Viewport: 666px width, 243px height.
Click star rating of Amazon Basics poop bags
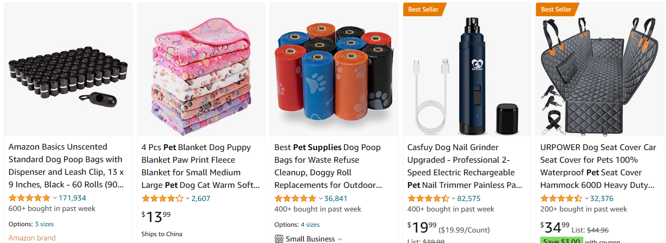click(x=29, y=198)
